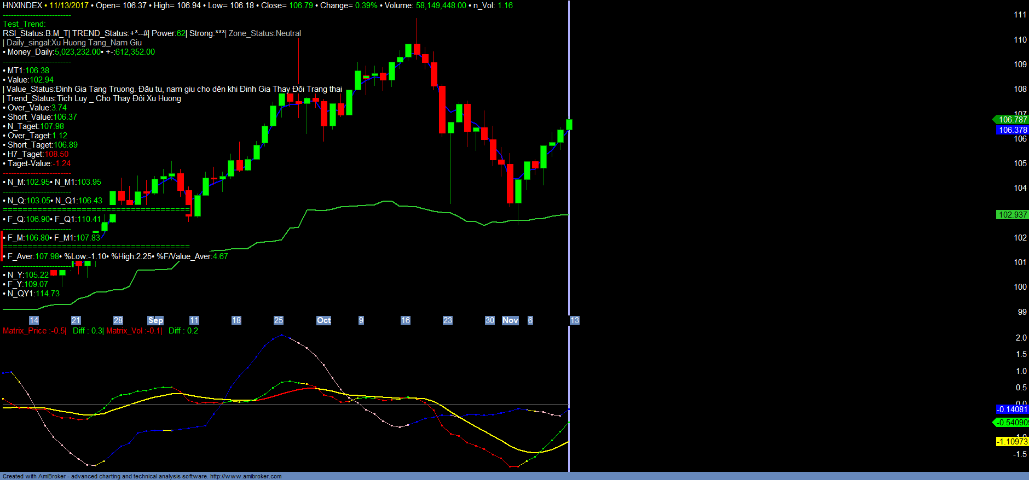Click the HNXINDEX ticker symbol in title
The height and width of the screenshot is (480, 1029).
pyautogui.click(x=22, y=5)
